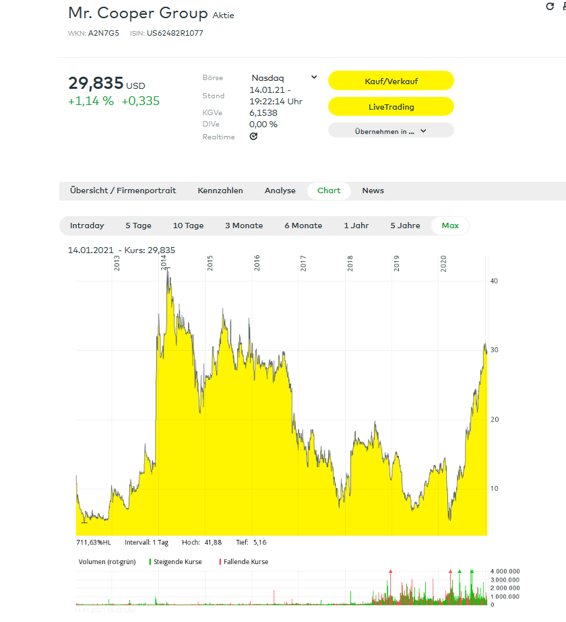
Task: Select the ISIN US62482R1077
Action: 175,34
